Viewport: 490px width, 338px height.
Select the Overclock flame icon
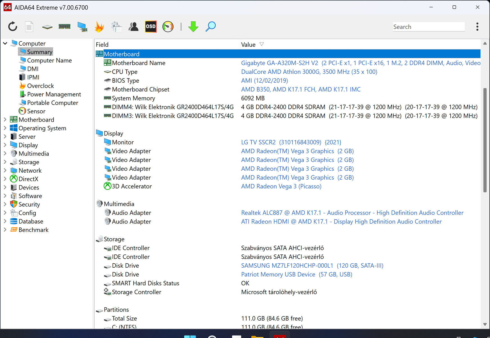[22, 85]
